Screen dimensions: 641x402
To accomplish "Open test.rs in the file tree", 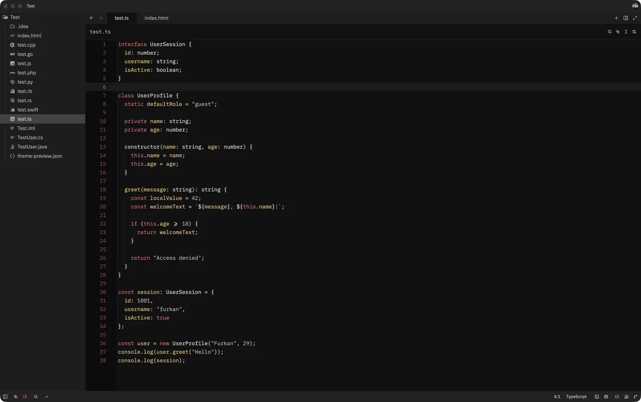I will (43, 100).
